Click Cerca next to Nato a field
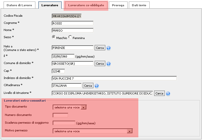 [100, 48]
